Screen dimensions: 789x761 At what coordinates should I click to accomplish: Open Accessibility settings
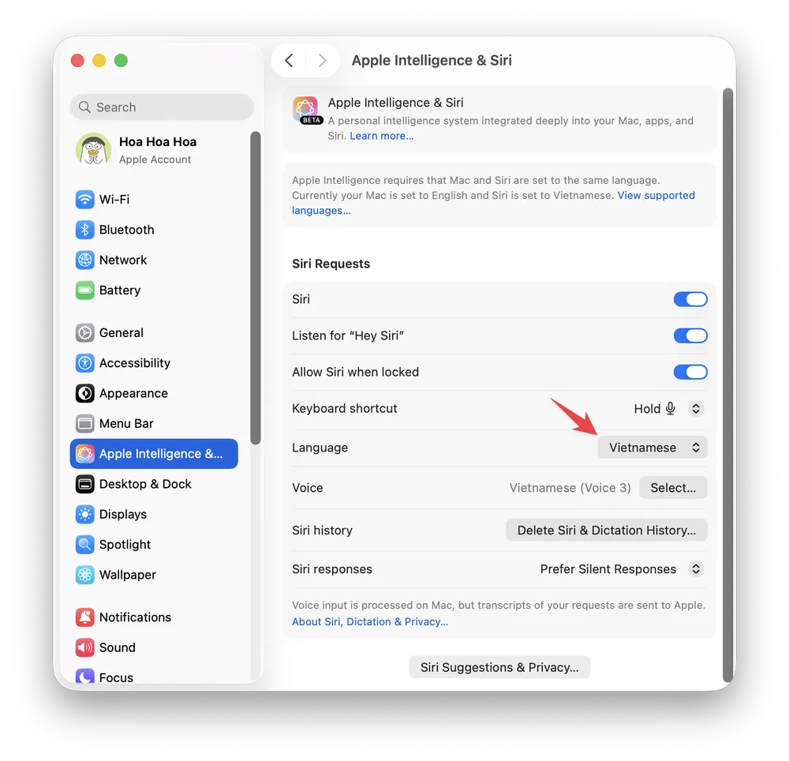click(134, 363)
